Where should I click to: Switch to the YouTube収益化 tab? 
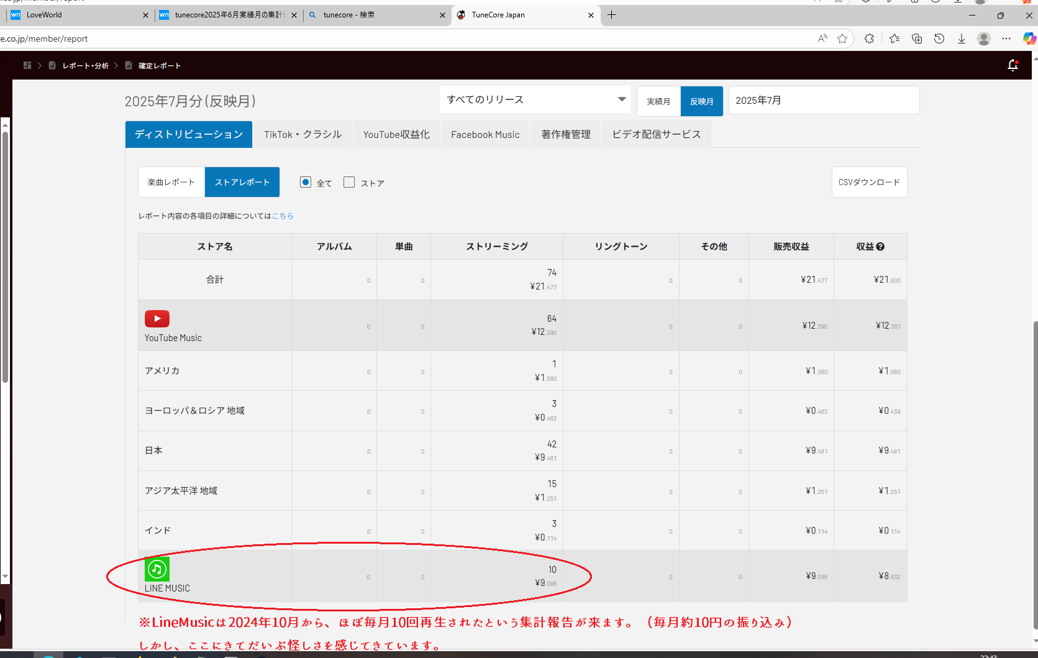click(396, 134)
